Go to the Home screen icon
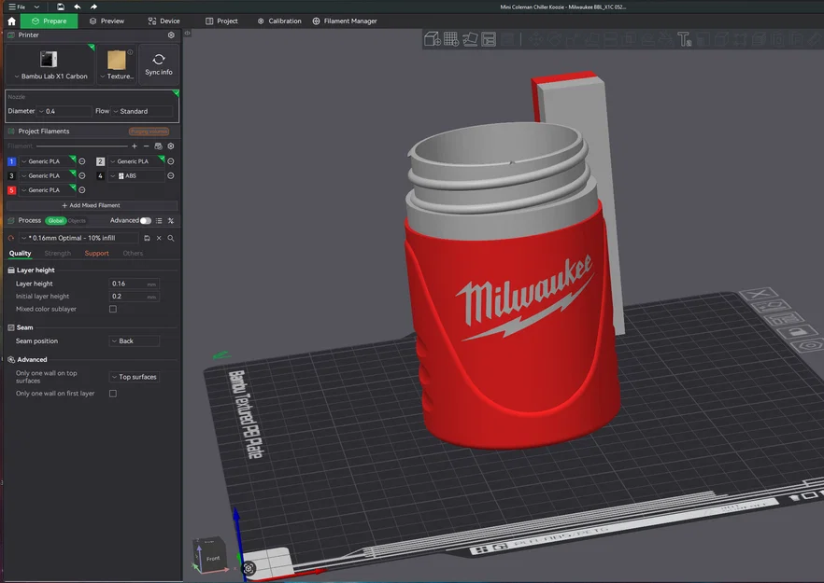 [11, 21]
